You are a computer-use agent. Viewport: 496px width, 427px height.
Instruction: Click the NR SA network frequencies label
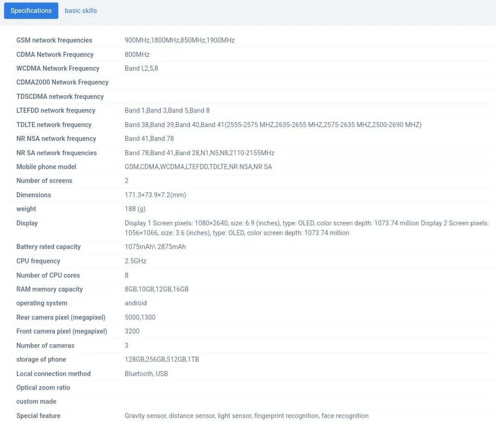pos(56,153)
